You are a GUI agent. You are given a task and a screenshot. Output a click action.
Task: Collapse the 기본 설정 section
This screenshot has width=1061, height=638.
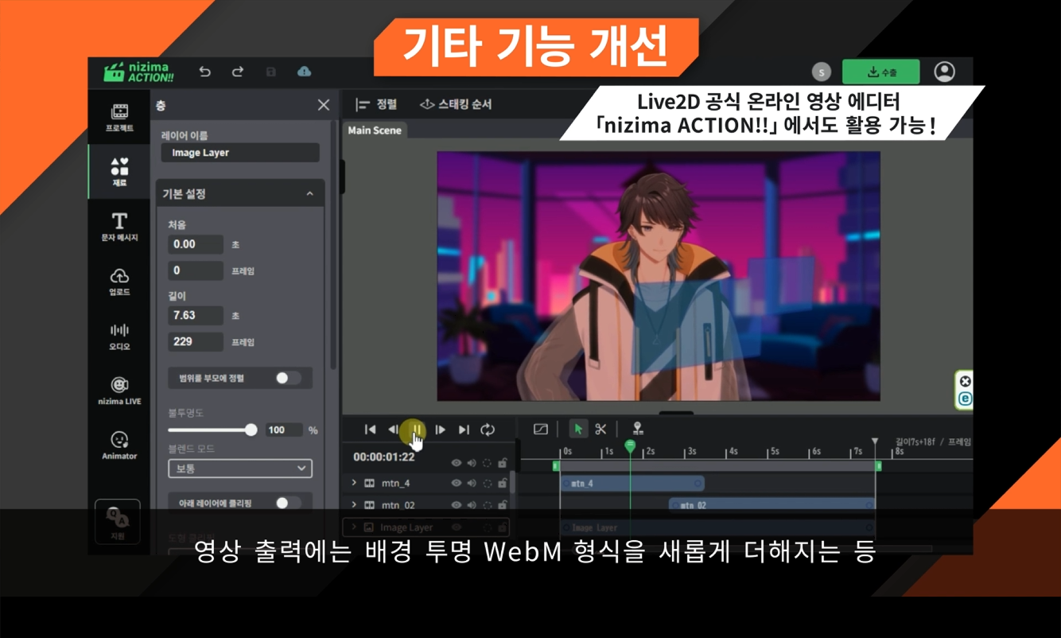(x=309, y=194)
